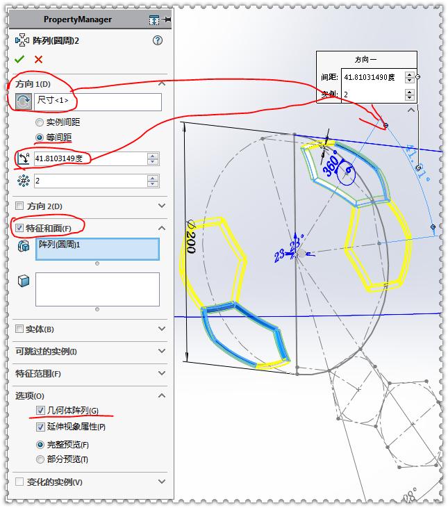Collapse the 特征和面(F) section
Viewport: 448px width, 508px height.
162,228
